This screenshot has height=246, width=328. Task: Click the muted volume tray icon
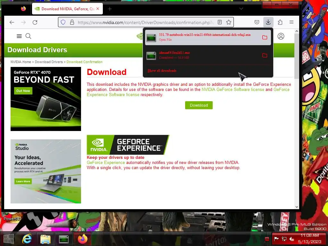[292, 239]
